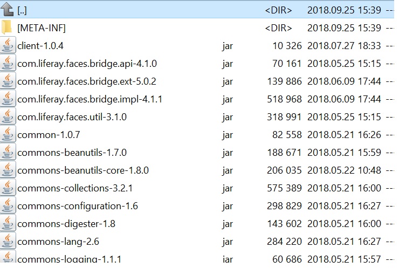Click date 2018.05.21 16:26
Viewport: 399px width, 268px height.
[x=344, y=135]
